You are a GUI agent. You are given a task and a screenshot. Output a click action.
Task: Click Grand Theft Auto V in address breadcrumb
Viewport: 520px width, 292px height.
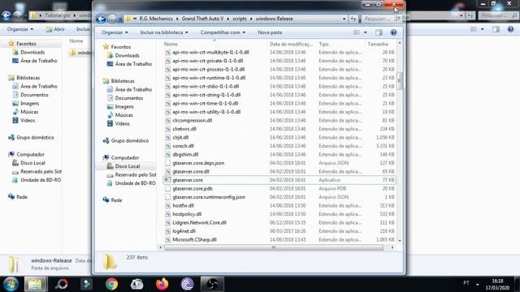(202, 19)
